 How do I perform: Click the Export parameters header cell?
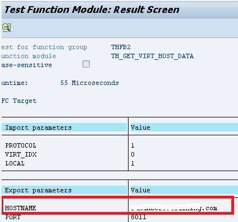click(x=64, y=190)
